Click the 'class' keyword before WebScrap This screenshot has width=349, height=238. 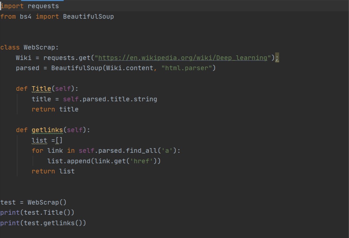click(10, 48)
